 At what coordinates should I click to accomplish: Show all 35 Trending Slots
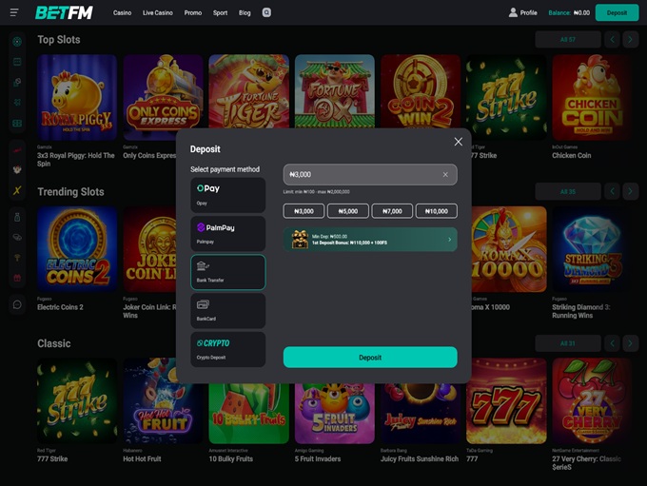(x=568, y=191)
